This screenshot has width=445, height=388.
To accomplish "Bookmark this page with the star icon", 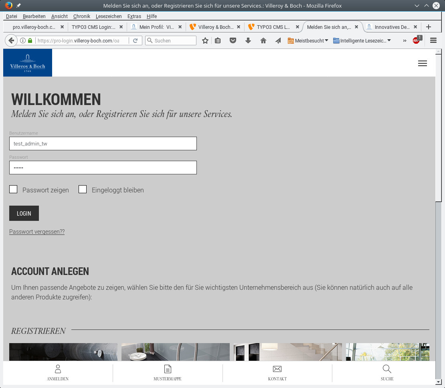I will coord(205,40).
